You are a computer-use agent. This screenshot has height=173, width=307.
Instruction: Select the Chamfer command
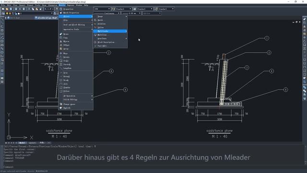tap(76, 87)
